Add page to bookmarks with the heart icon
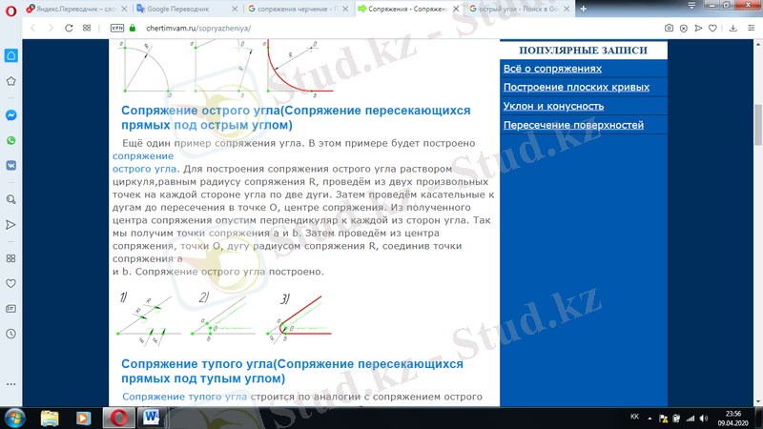 (712, 29)
